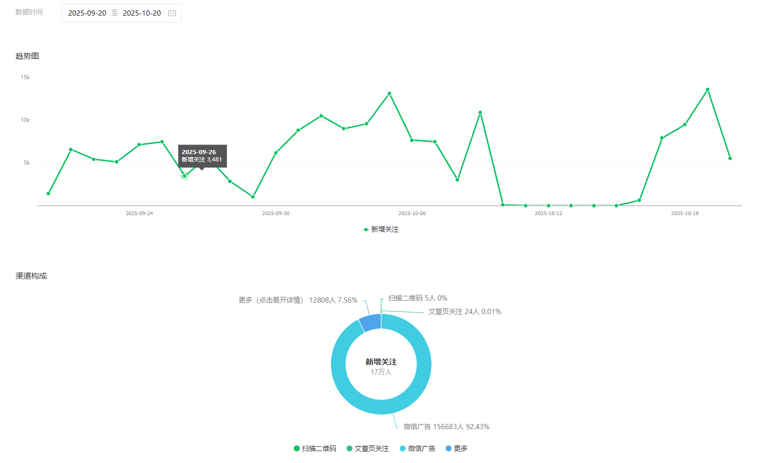Image resolution: width=759 pixels, height=463 pixels.
Task: Open the calendar icon in date picker
Action: tap(172, 13)
